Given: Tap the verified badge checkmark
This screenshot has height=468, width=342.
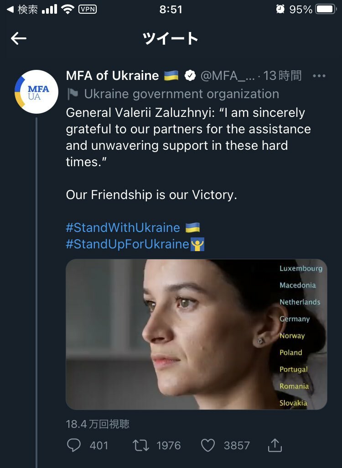Looking at the screenshot, I should [x=190, y=76].
